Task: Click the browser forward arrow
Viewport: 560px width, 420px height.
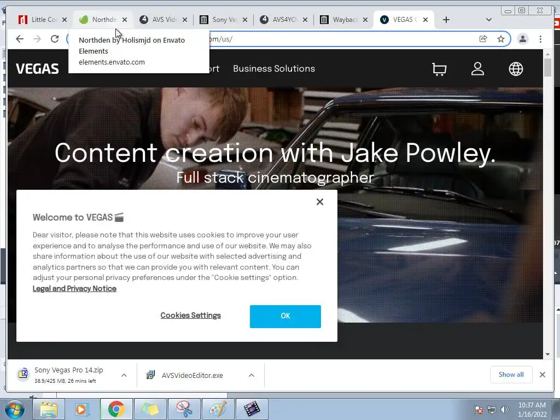Action: (x=37, y=39)
